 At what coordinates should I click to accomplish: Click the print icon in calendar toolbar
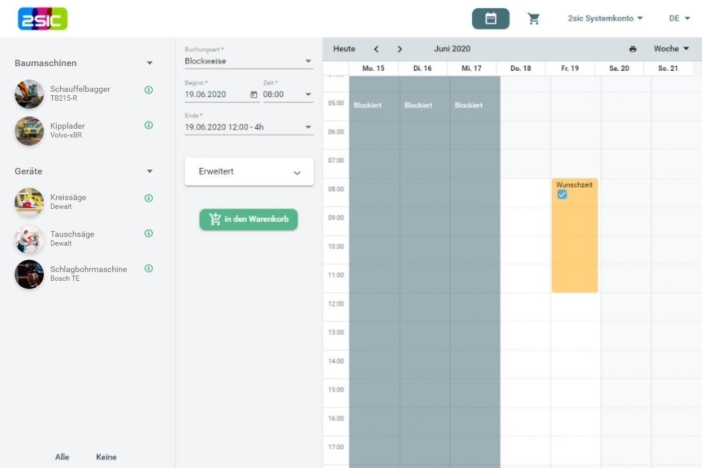[x=632, y=49]
